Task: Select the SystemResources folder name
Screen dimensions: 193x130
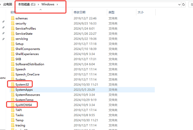Action: [28, 95]
